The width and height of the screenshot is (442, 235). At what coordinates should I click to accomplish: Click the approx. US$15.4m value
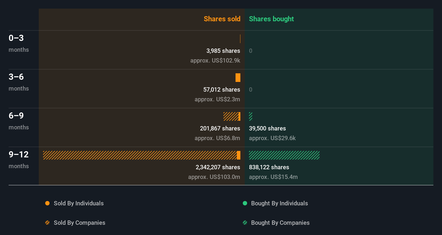tap(273, 177)
